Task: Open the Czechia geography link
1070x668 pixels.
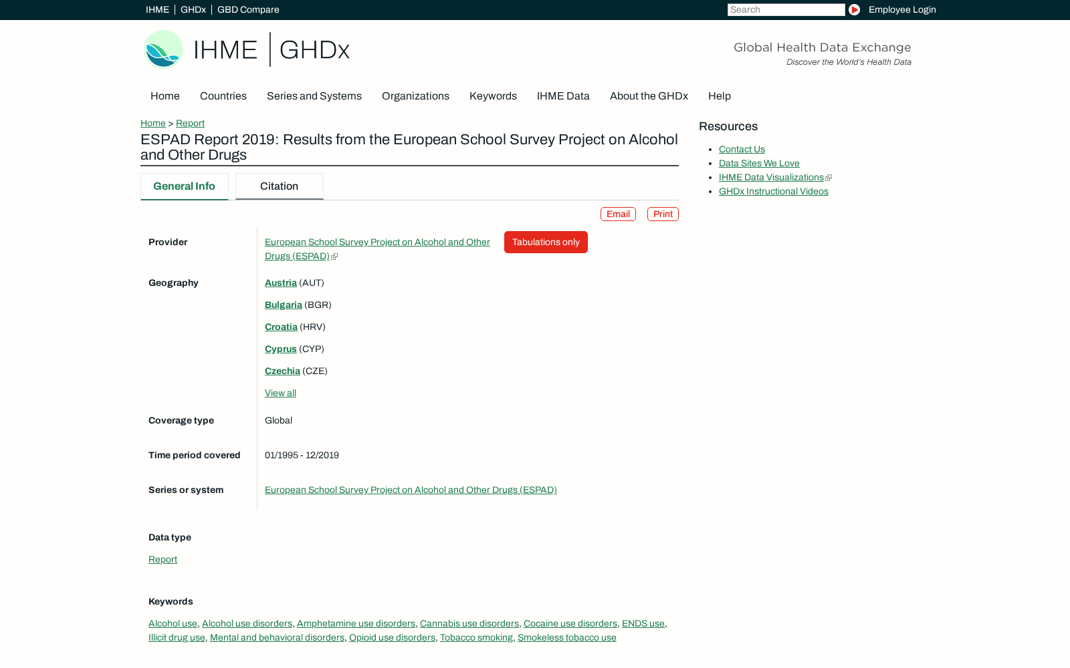Action: 282,371
